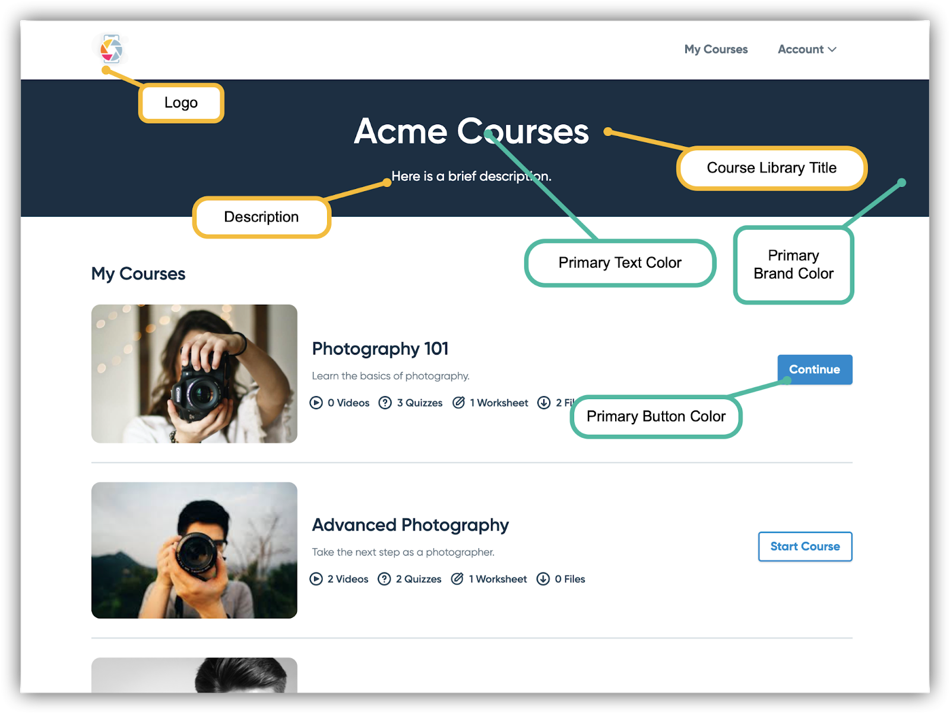Click the Photography 101 course thumbnail
Image resolution: width=950 pixels, height=714 pixels.
pos(194,373)
